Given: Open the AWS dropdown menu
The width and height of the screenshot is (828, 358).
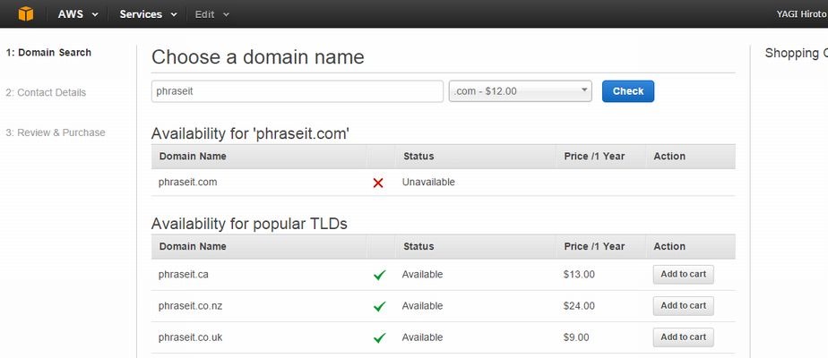Looking at the screenshot, I should 78,14.
